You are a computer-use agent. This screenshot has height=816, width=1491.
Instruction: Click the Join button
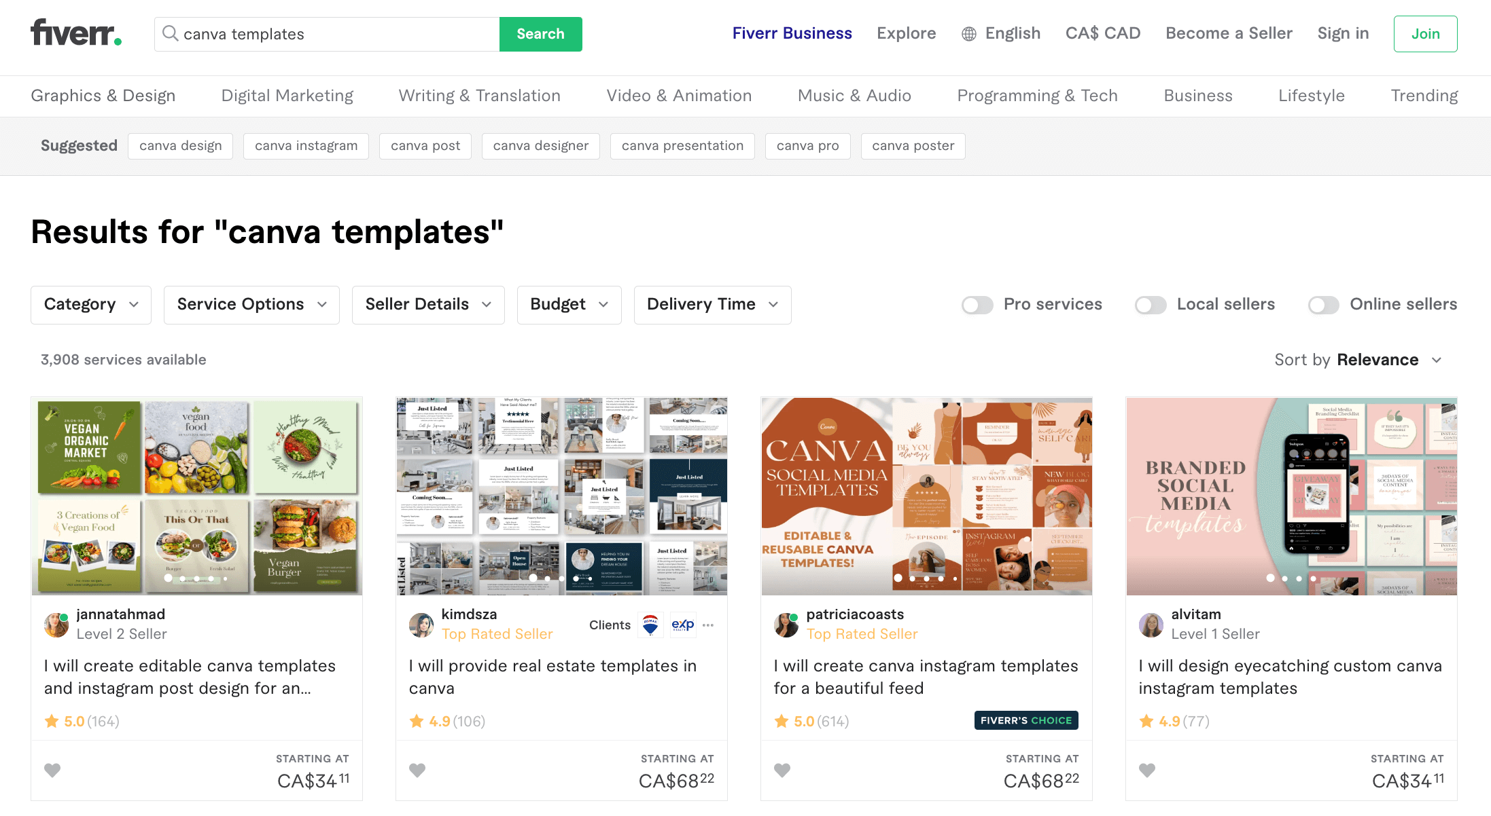[1425, 34]
